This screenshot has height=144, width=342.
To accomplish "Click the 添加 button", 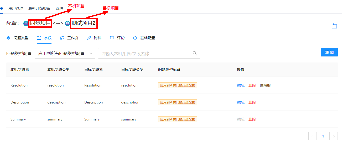I will [x=329, y=52].
